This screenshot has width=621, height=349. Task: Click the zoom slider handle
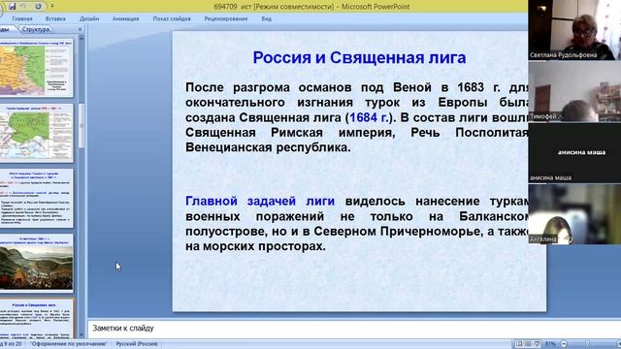(587, 344)
